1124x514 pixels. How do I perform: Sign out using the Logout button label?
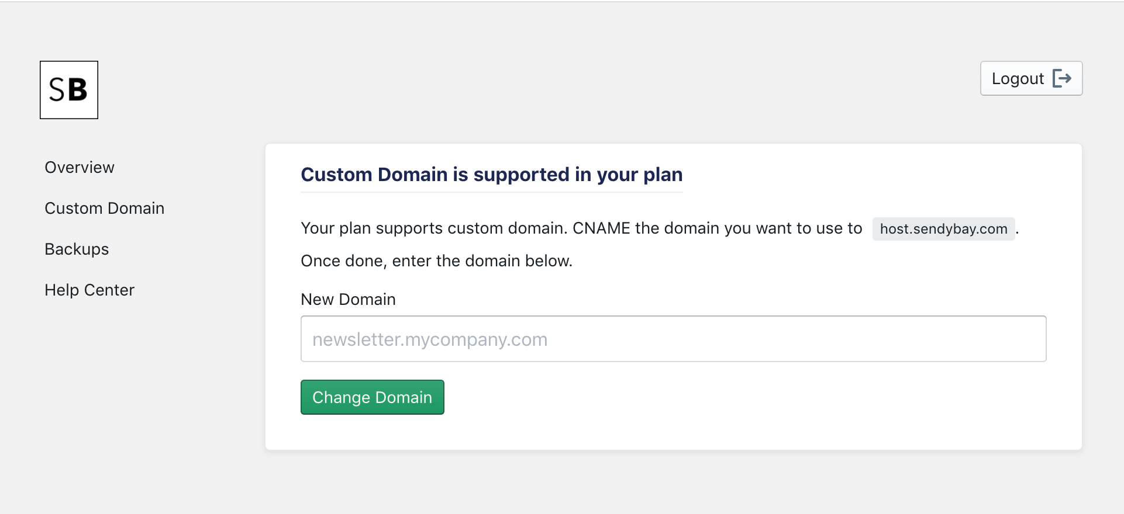point(1018,78)
